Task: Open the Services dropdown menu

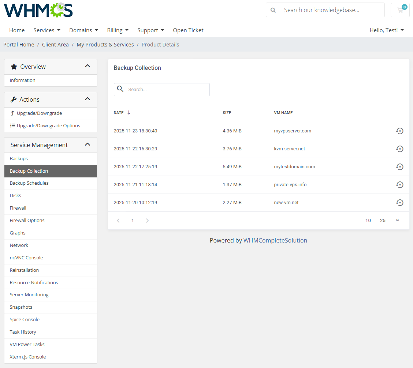Action: [x=47, y=30]
